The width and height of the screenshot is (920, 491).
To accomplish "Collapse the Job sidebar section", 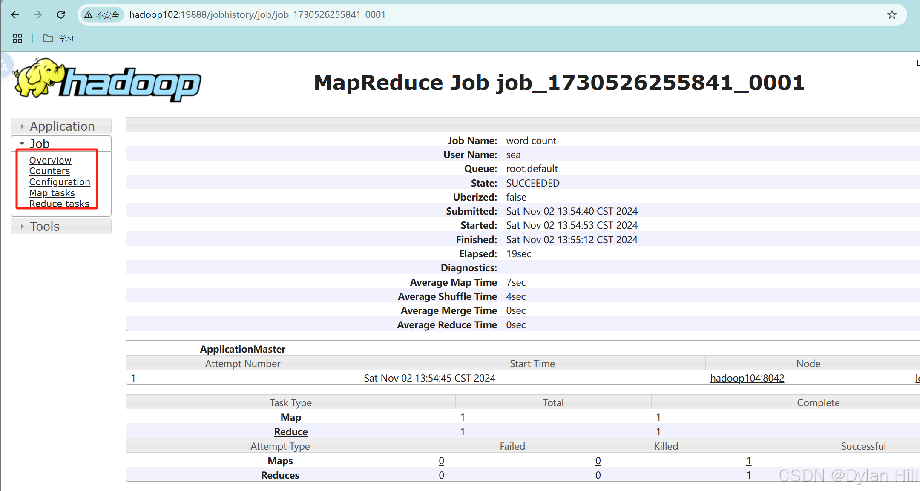I will (39, 144).
